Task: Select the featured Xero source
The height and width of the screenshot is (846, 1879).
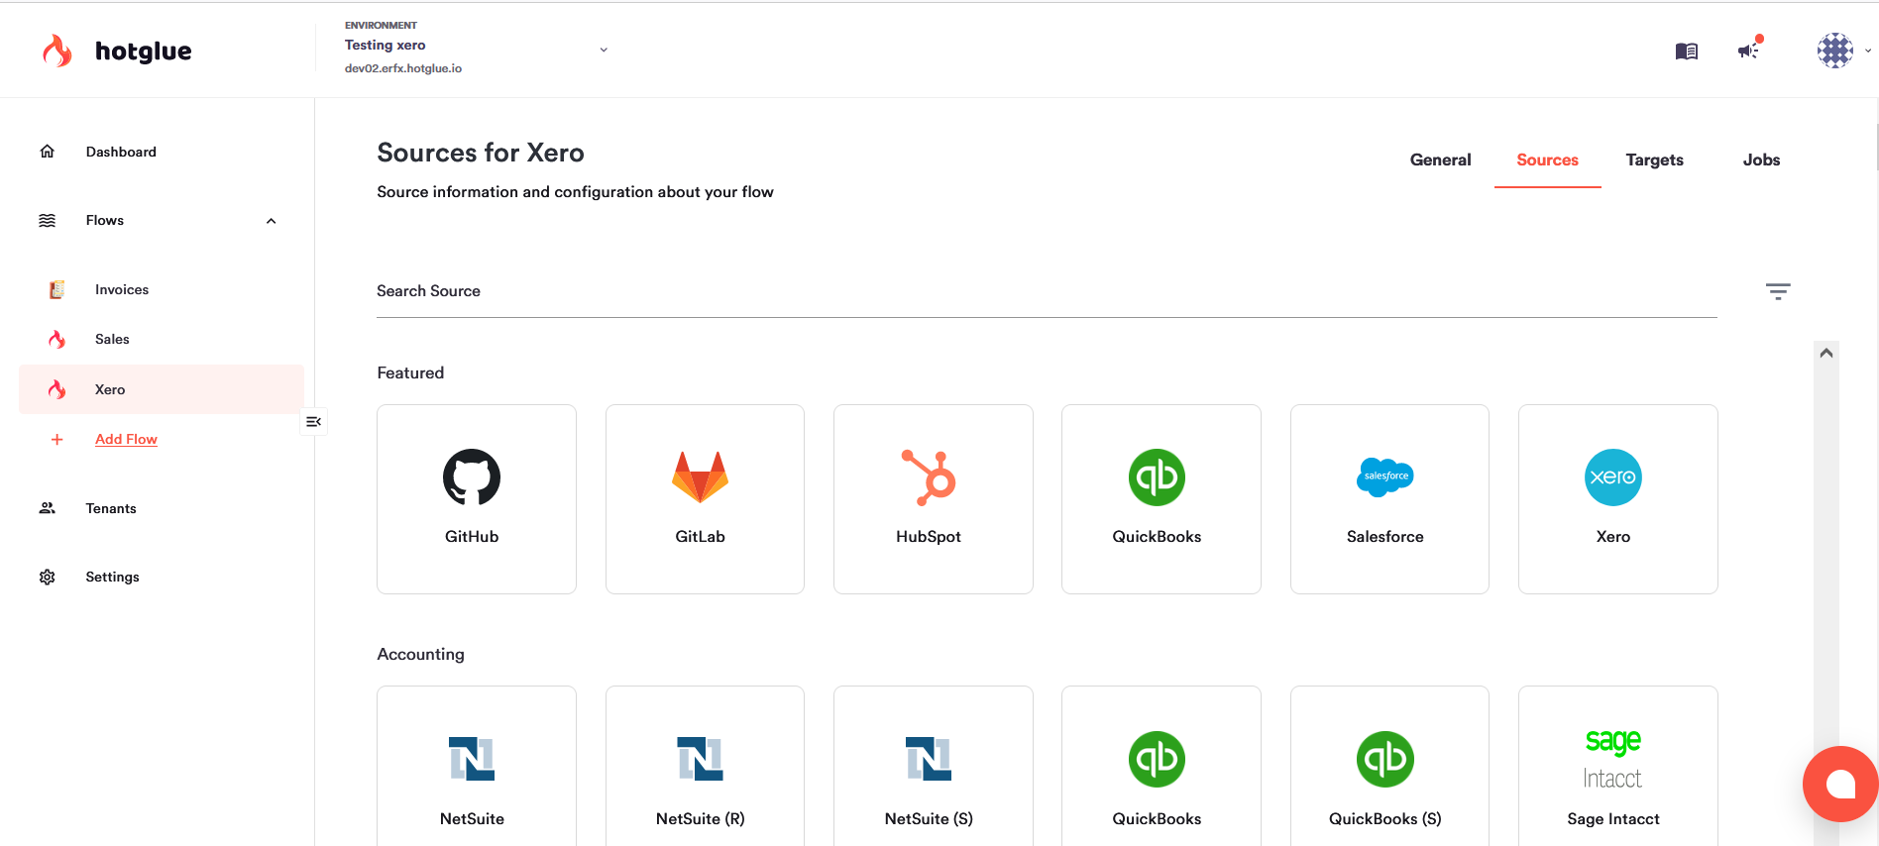Action: click(x=1618, y=499)
